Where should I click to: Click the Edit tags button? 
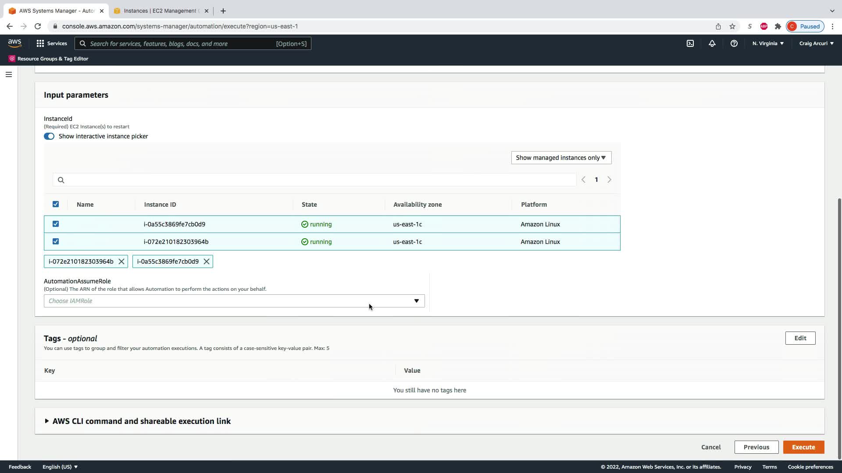pos(800,338)
